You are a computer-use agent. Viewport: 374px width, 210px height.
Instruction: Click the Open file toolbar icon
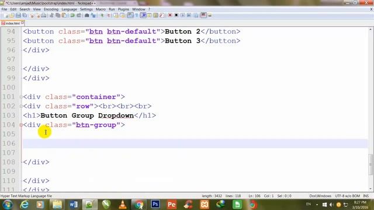coord(12,16)
